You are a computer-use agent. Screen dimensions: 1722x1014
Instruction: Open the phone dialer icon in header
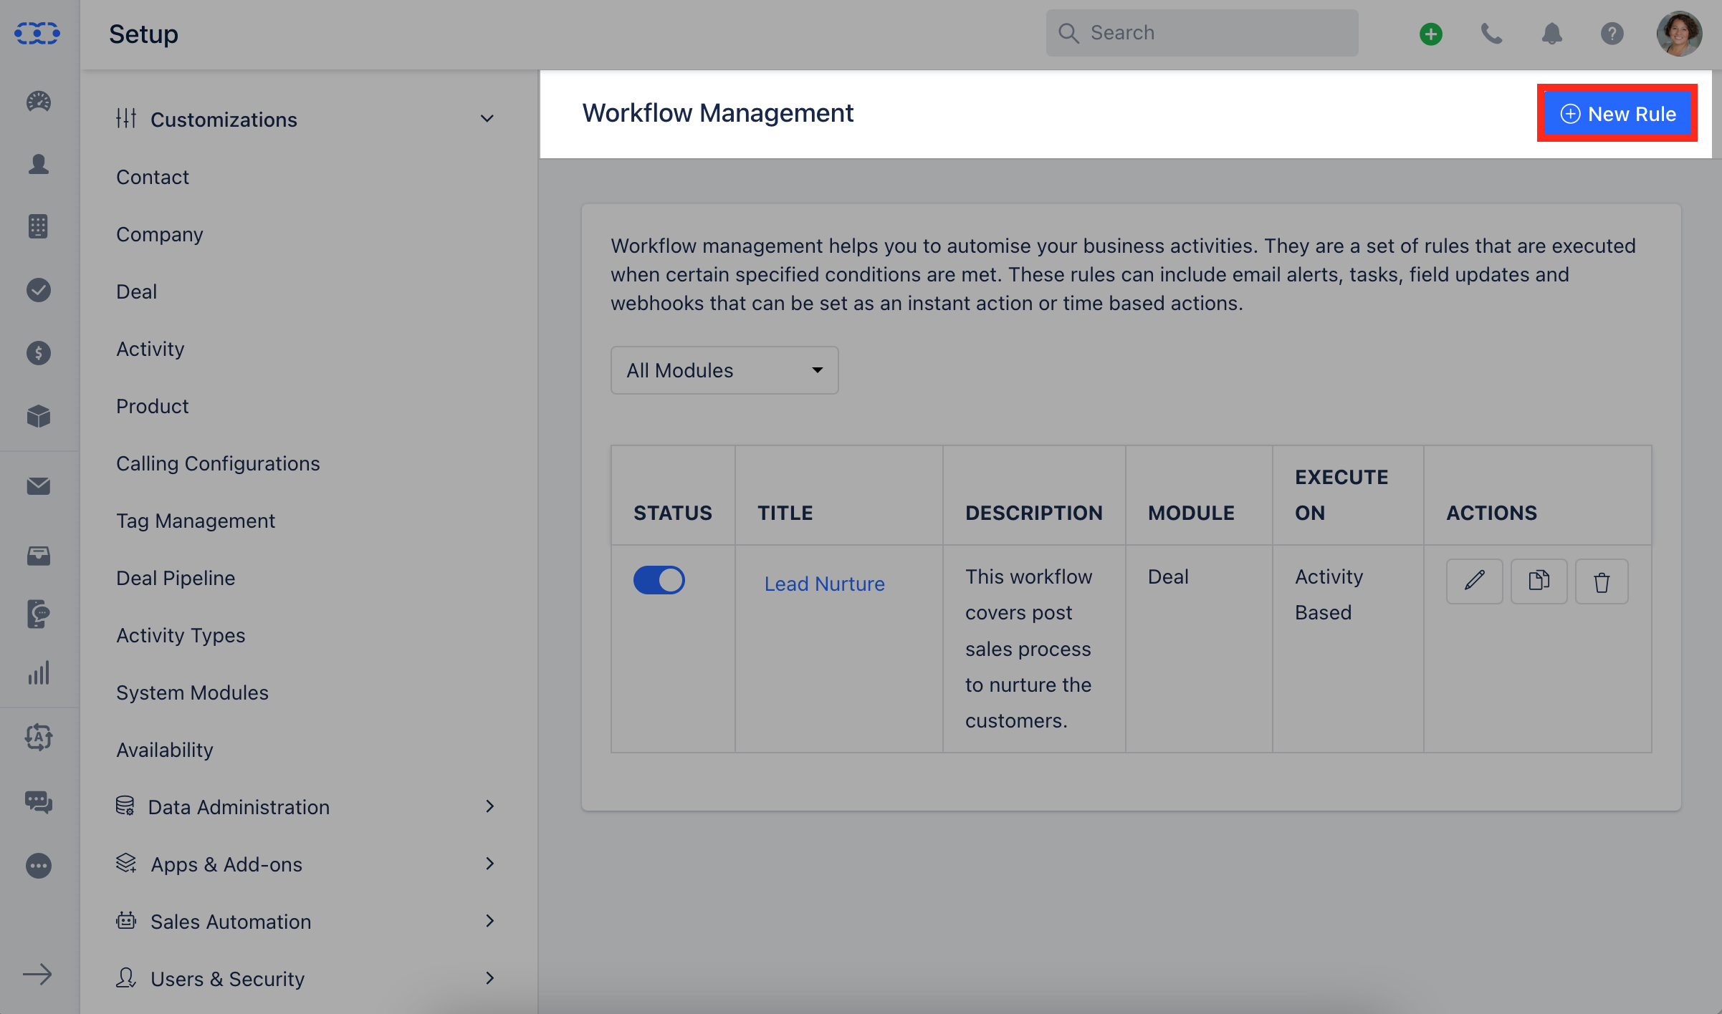coord(1491,34)
